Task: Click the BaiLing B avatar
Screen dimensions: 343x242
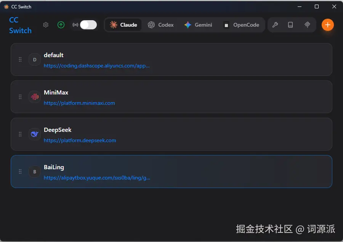Action: coord(35,171)
